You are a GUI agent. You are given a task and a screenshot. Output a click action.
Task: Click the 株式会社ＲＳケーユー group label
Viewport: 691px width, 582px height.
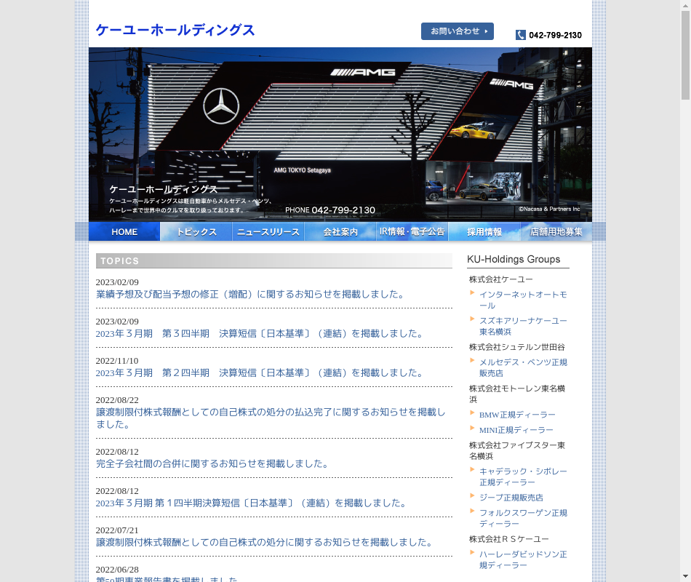509,539
